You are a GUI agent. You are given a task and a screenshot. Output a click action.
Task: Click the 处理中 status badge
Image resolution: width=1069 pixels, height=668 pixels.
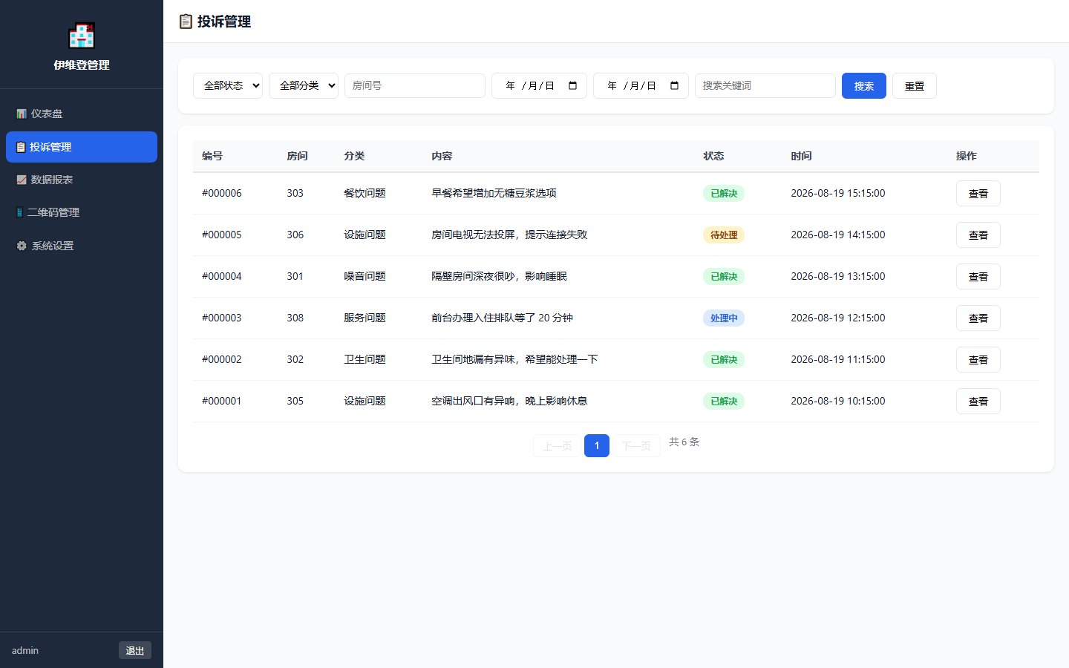724,318
